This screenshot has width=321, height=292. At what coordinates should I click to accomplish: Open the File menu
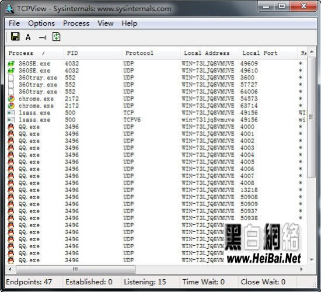[x=14, y=23]
